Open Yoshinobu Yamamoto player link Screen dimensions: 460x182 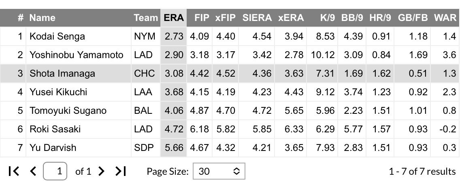coord(76,55)
